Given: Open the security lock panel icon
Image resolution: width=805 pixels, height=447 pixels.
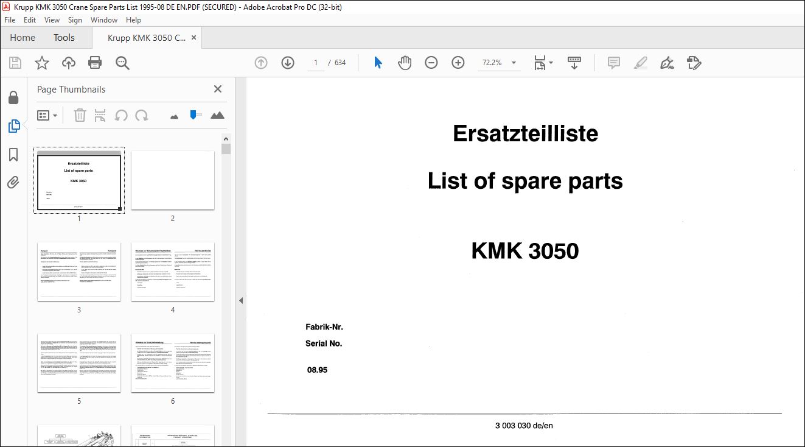Looking at the screenshot, I should point(13,97).
